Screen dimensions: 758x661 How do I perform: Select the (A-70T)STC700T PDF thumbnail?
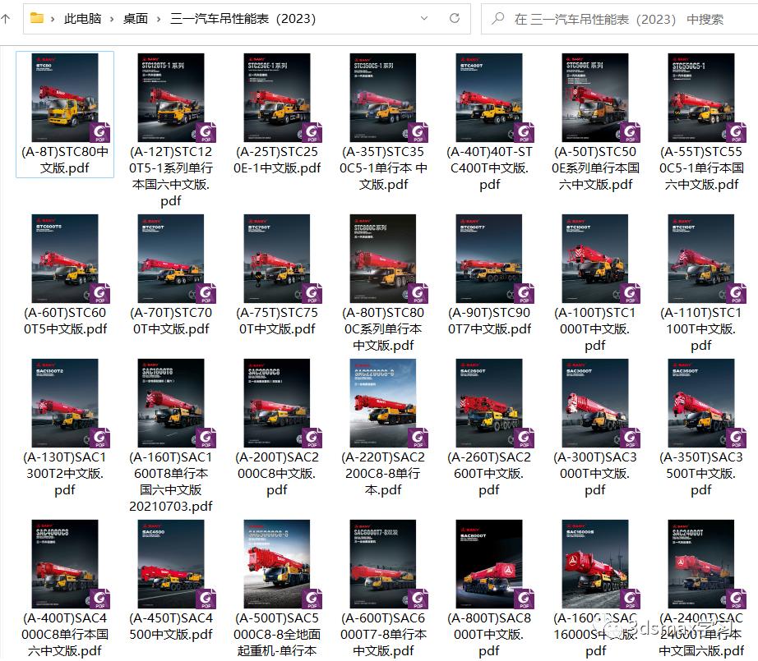pyautogui.click(x=171, y=259)
